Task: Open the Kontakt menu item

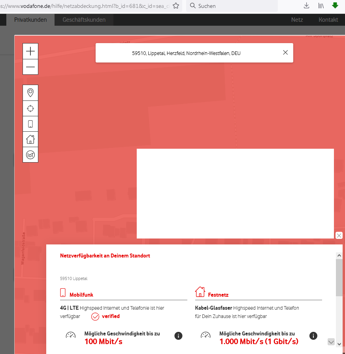Action: 328,20
